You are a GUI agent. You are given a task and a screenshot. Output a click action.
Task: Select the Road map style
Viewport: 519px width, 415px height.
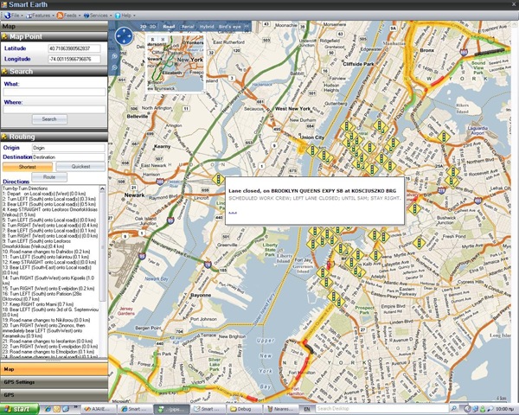point(169,27)
